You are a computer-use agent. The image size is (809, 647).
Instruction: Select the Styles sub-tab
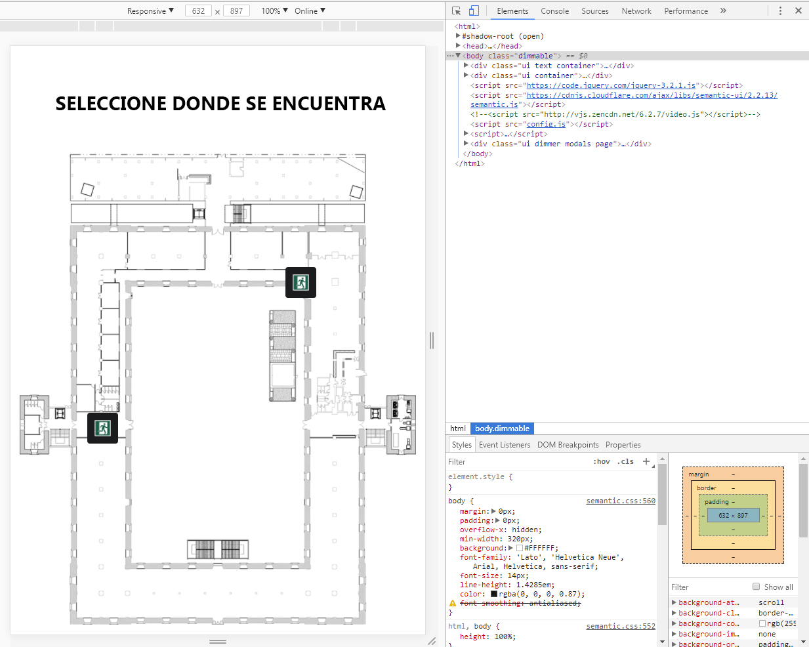[462, 444]
